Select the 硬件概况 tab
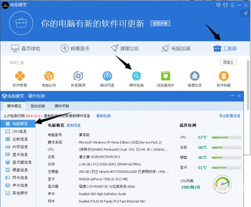 tap(14, 106)
